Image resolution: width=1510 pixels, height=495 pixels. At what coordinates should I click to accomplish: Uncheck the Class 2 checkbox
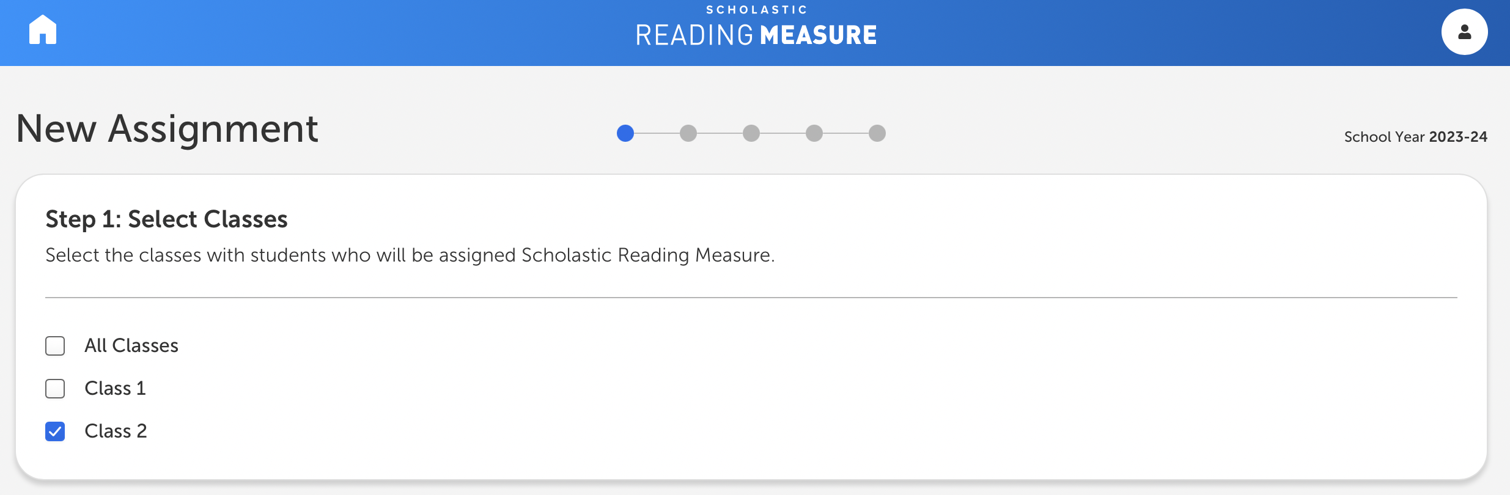(x=55, y=431)
